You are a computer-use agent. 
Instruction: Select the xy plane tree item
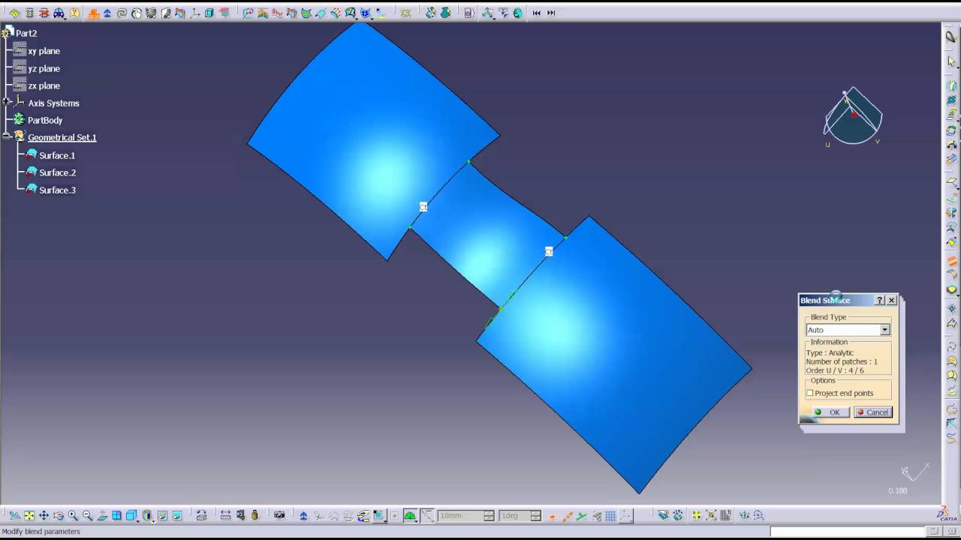click(x=44, y=51)
